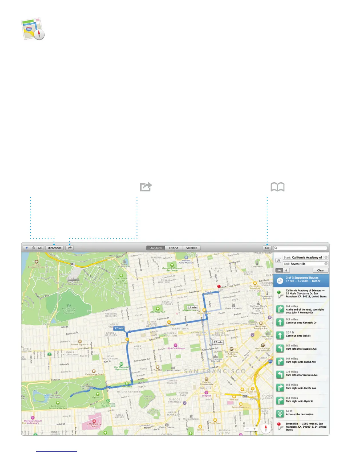Select 'Continue onto Oak St' step
Screen dimensions: 350x454
click(x=301, y=335)
